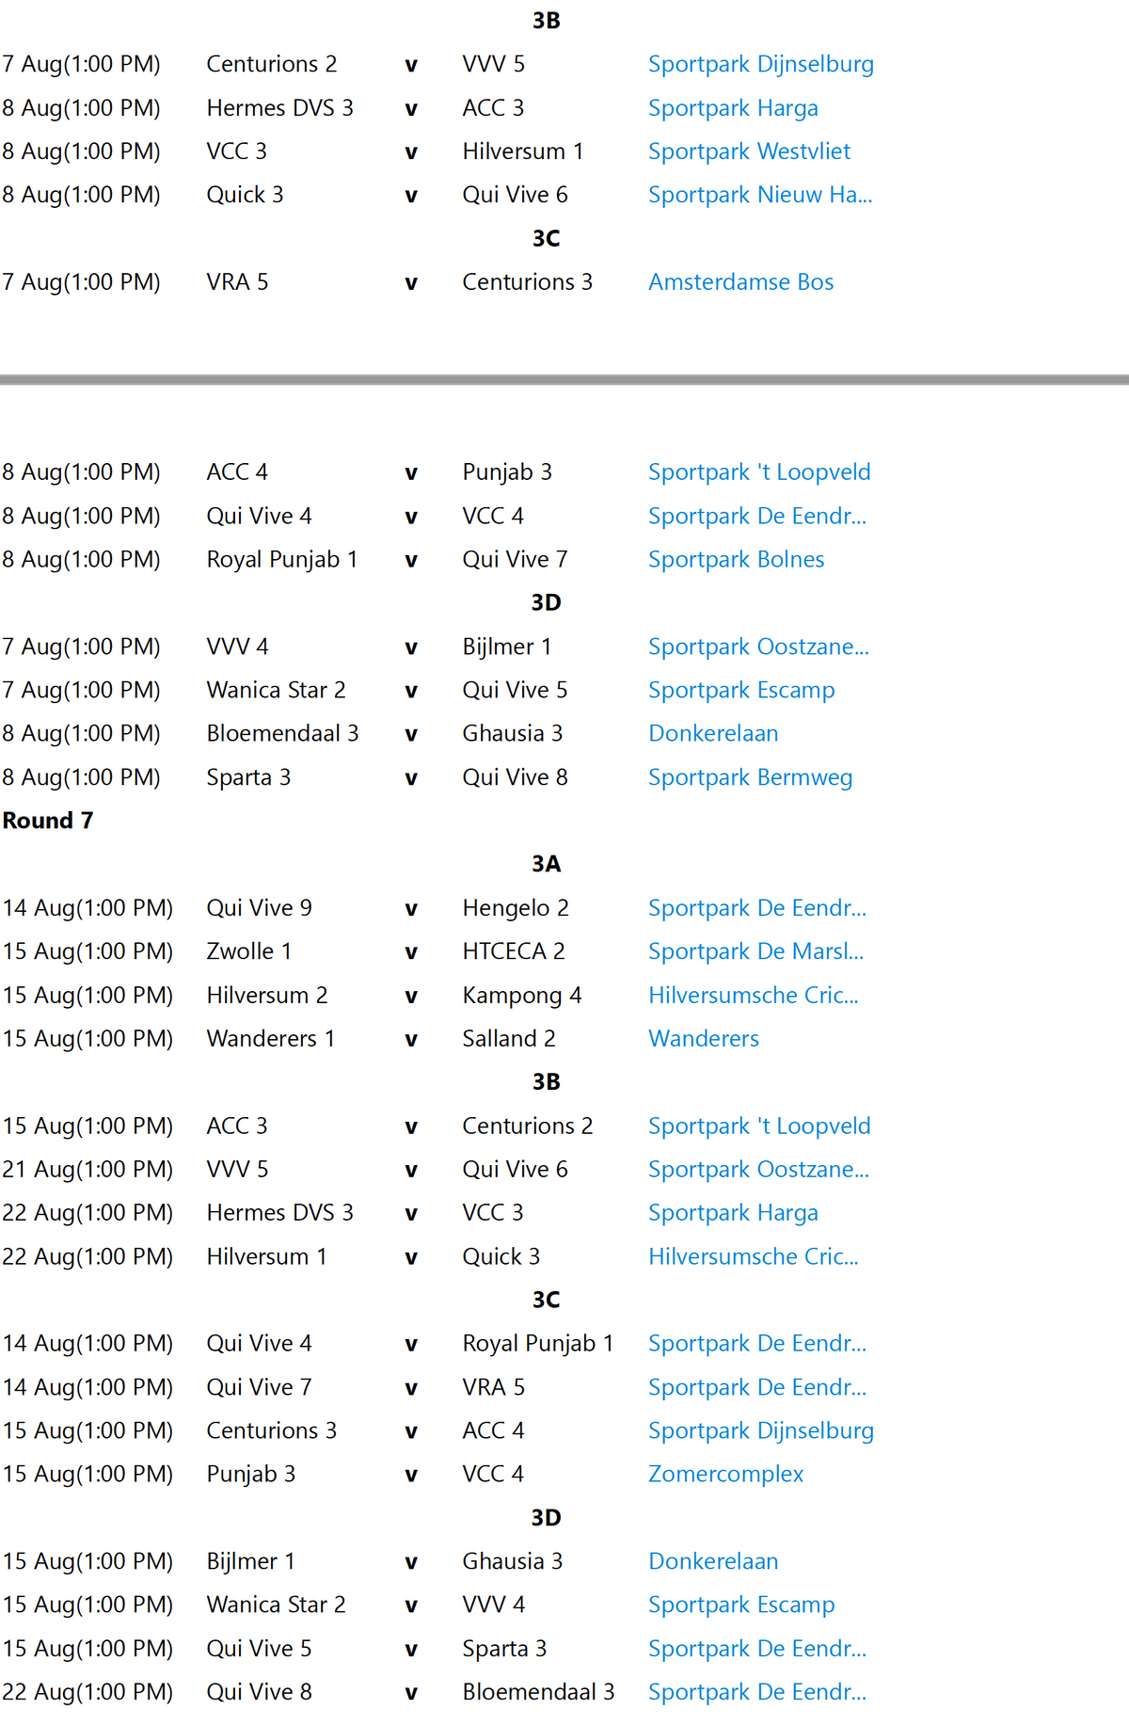This screenshot has width=1129, height=1725.
Task: Open the Zomercomplex venue link
Action: (725, 1475)
